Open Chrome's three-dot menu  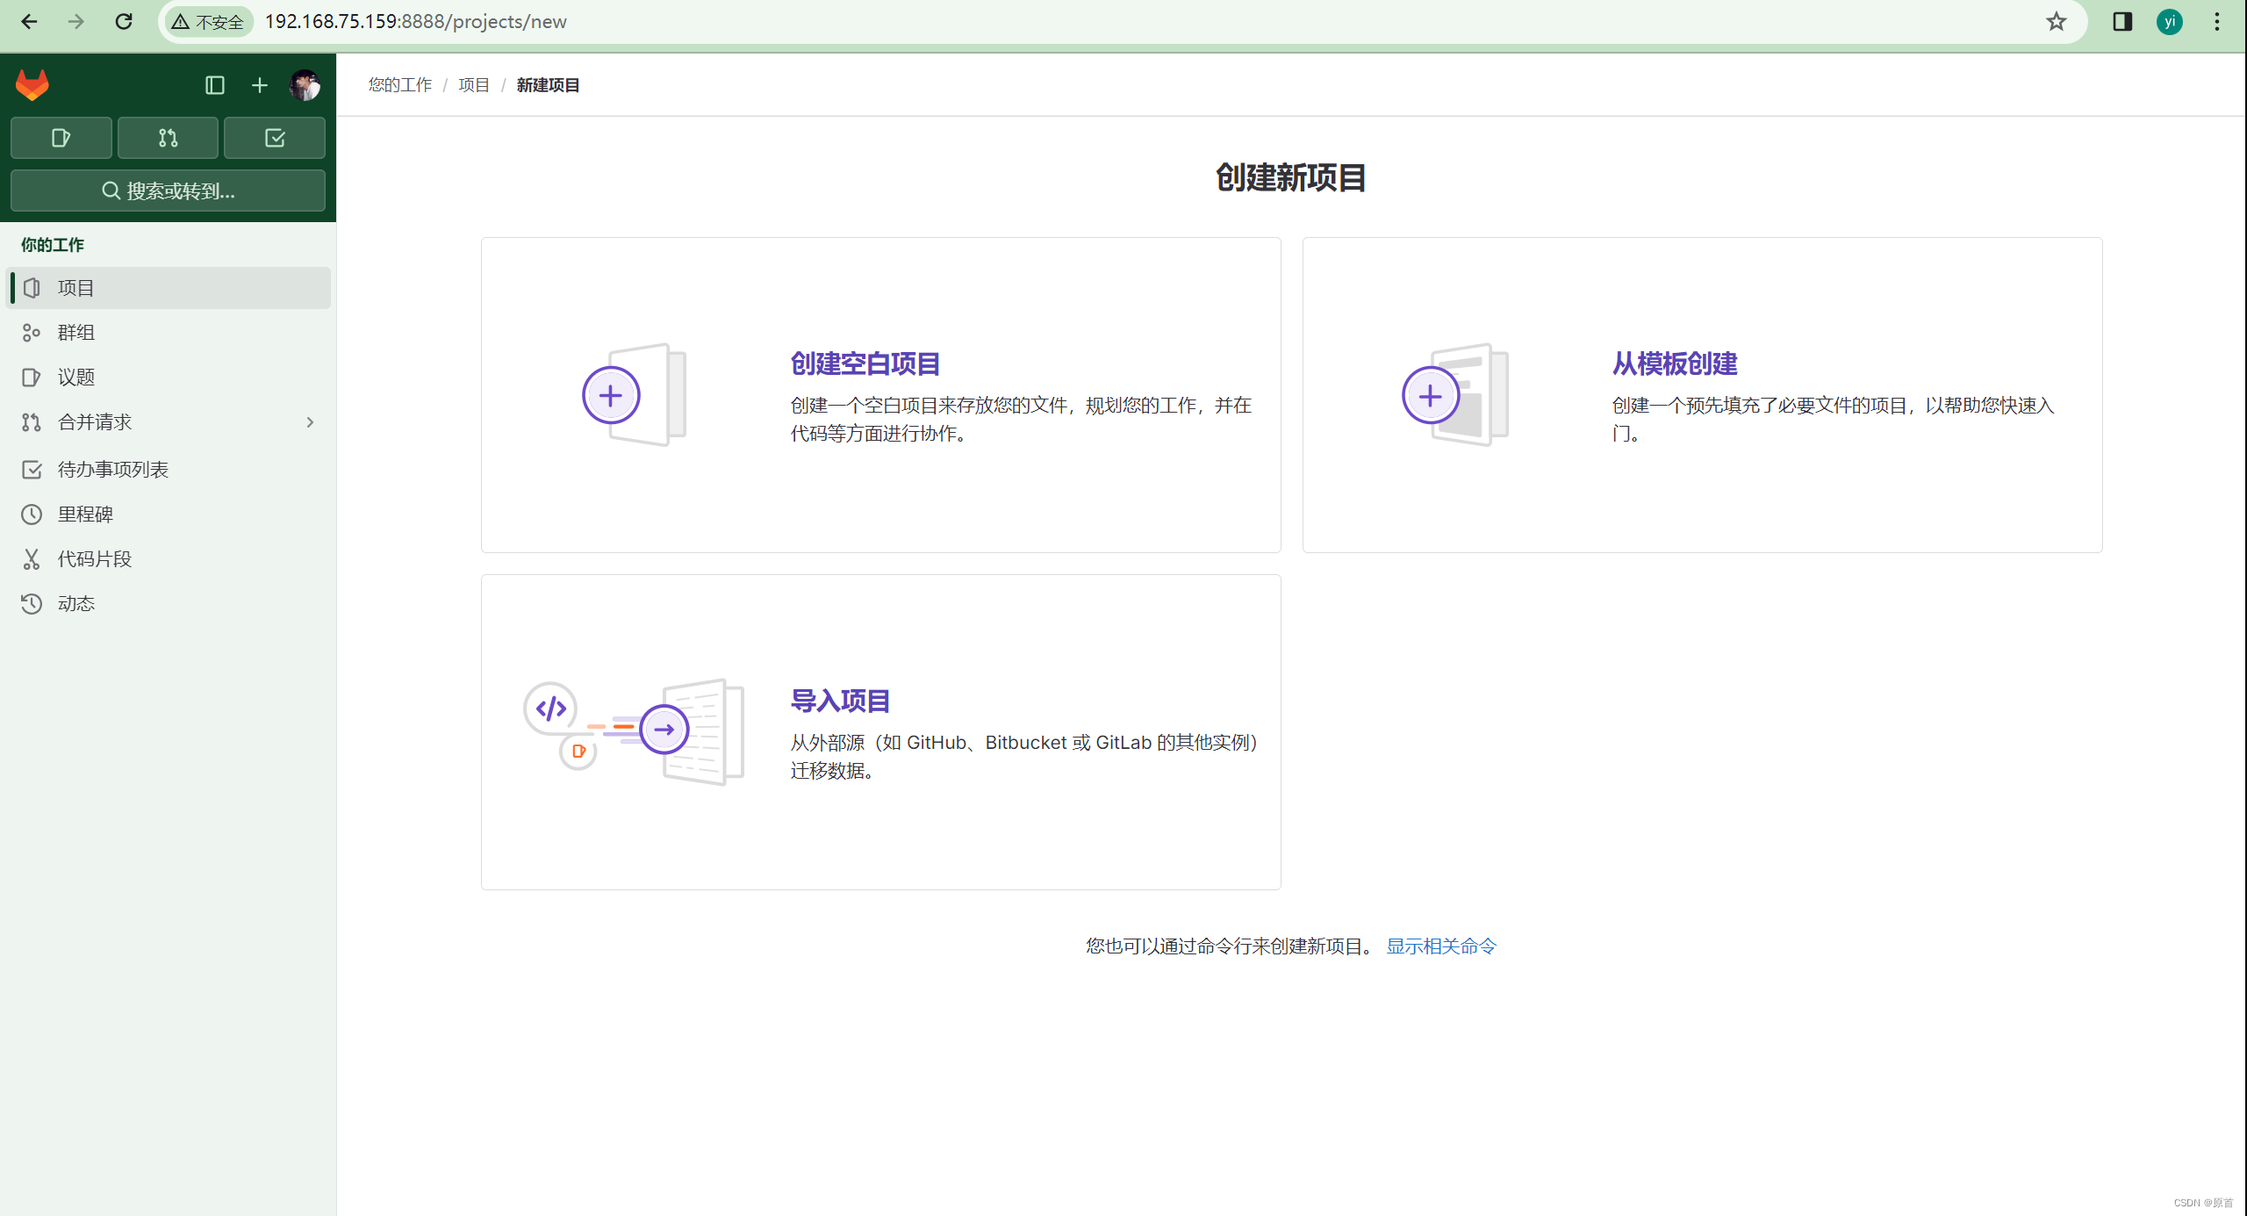tap(2217, 20)
